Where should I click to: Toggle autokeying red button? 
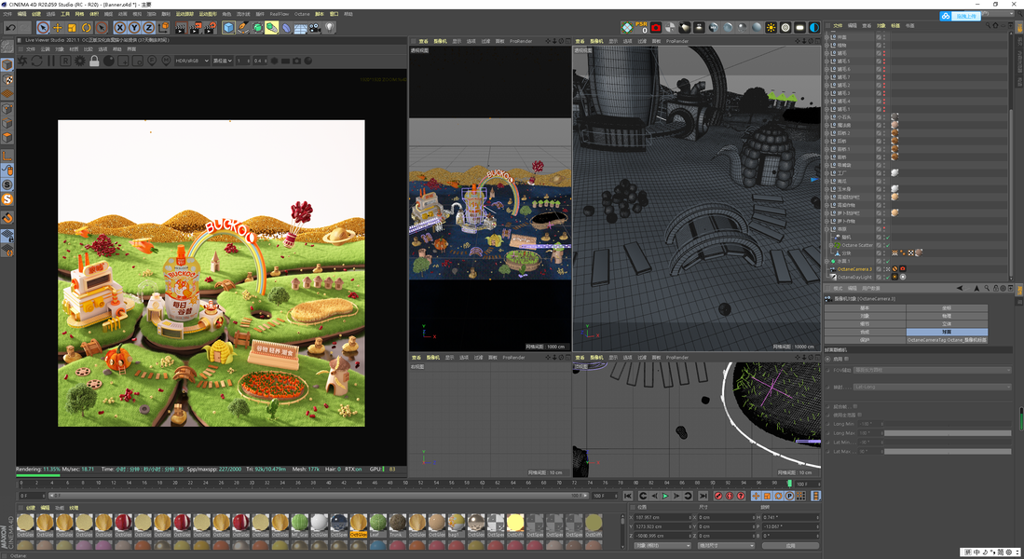click(x=730, y=496)
